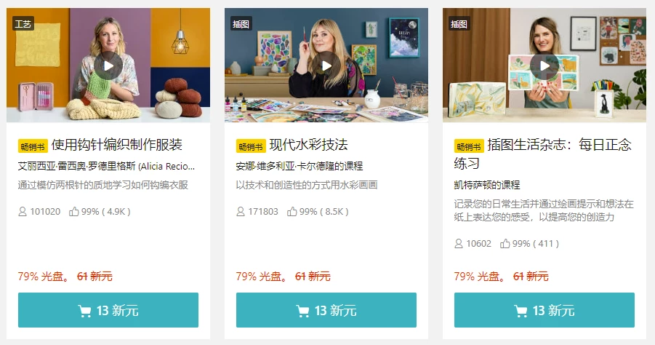Add watercolor course to cart for 13 新元
This screenshot has width=655, height=345.
(326, 310)
